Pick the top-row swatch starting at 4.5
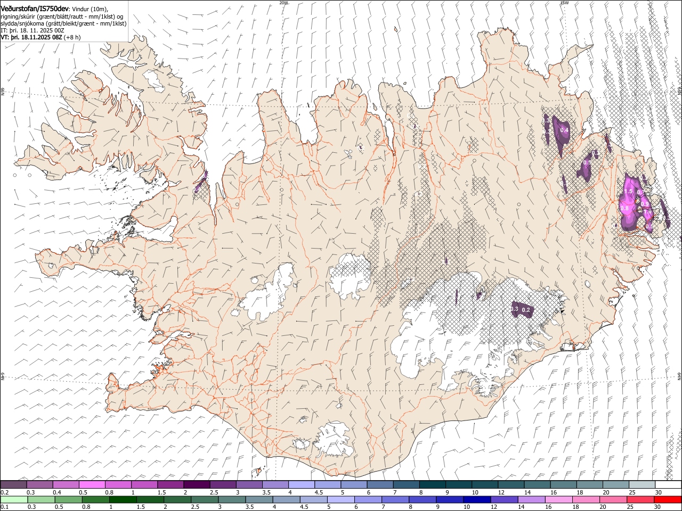 click(328, 484)
